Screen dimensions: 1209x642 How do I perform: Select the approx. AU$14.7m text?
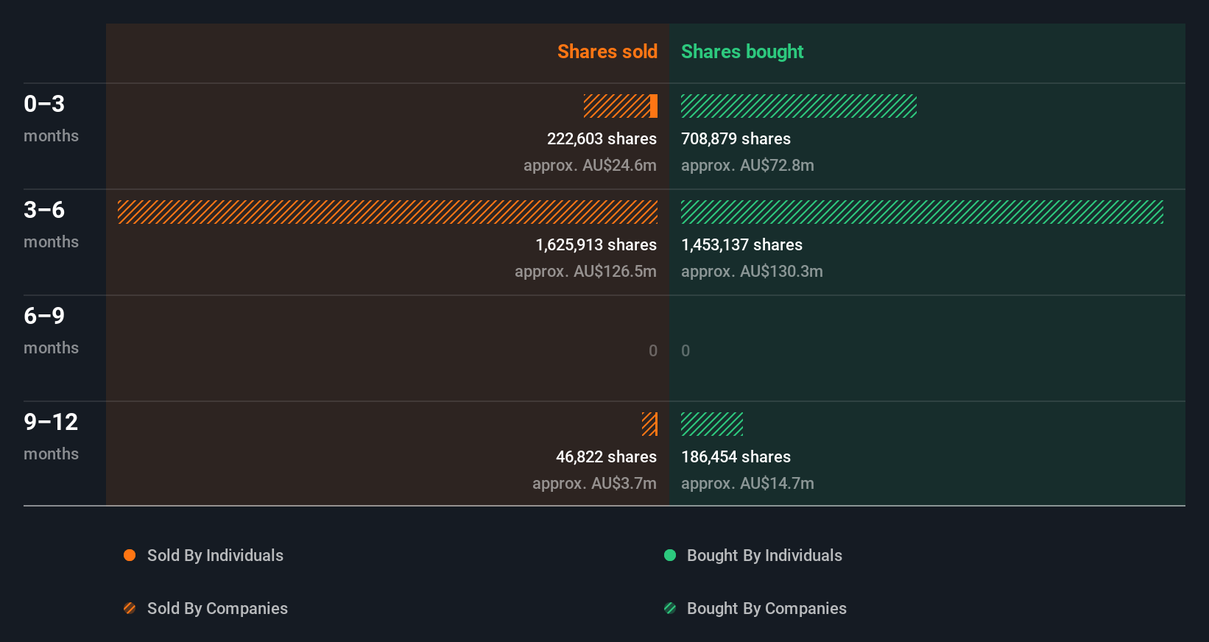tap(747, 483)
